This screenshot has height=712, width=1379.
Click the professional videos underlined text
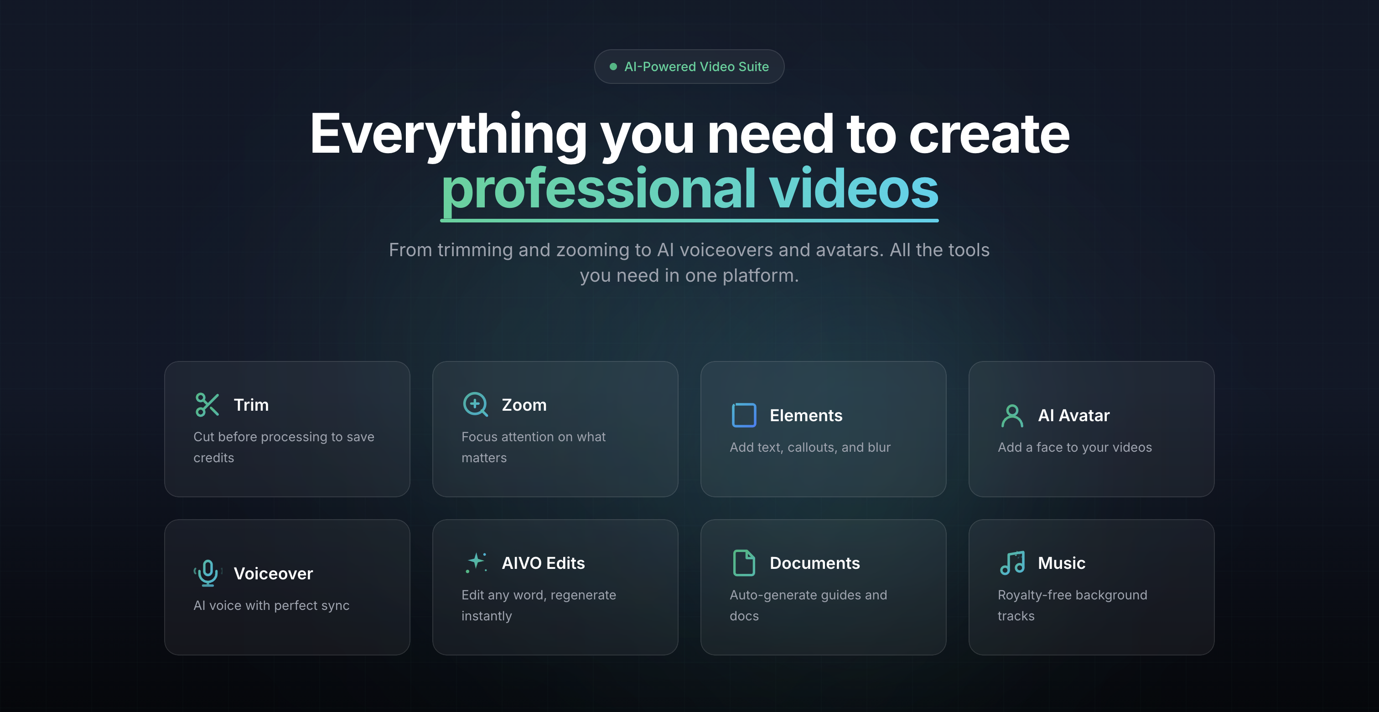point(689,188)
